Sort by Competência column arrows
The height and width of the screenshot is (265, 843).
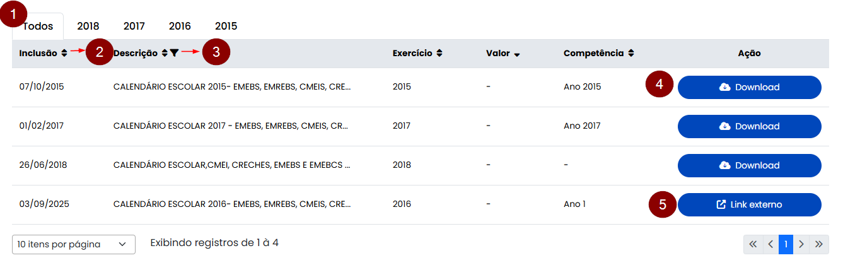coord(631,54)
